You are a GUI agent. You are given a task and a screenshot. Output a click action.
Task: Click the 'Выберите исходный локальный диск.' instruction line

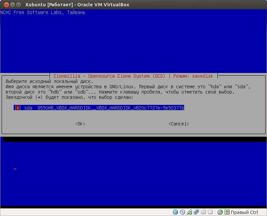[x=49, y=81]
